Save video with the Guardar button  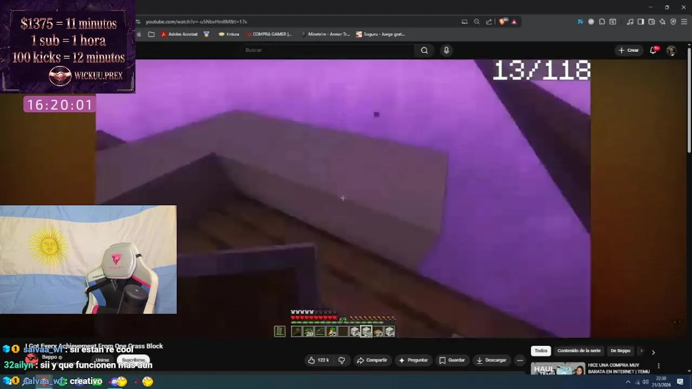click(x=452, y=360)
